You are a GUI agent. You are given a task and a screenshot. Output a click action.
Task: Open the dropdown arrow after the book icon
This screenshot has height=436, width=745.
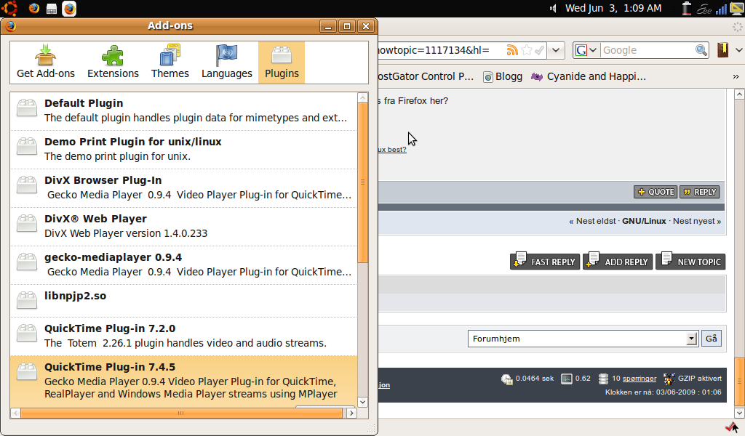(739, 50)
